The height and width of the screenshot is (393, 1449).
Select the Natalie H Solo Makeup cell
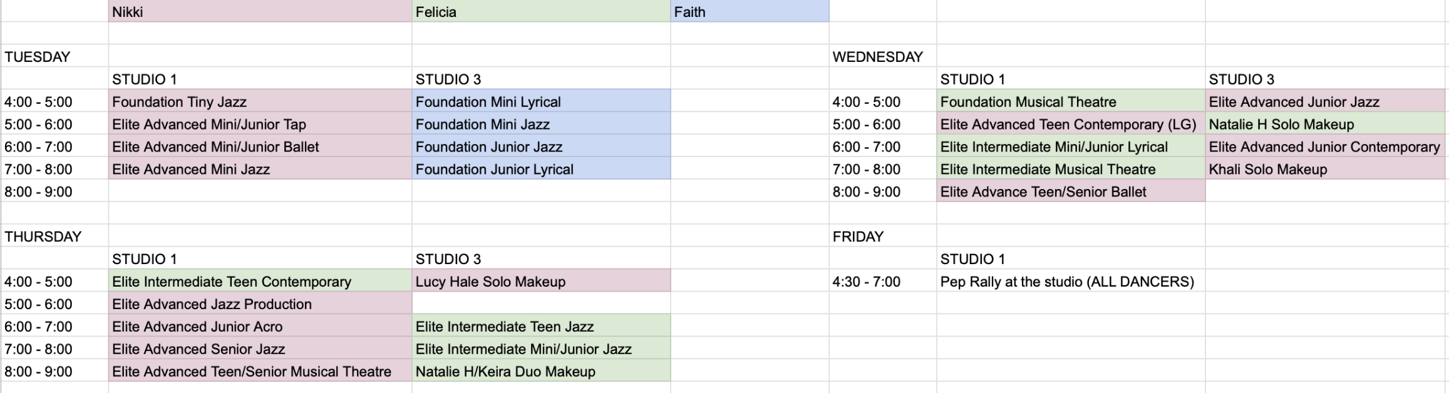coord(1326,124)
